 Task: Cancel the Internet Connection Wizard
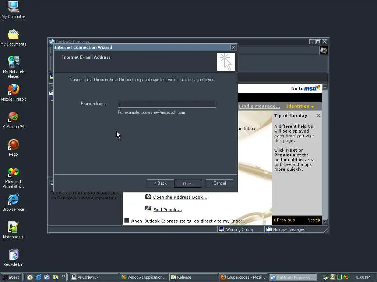tap(219, 183)
